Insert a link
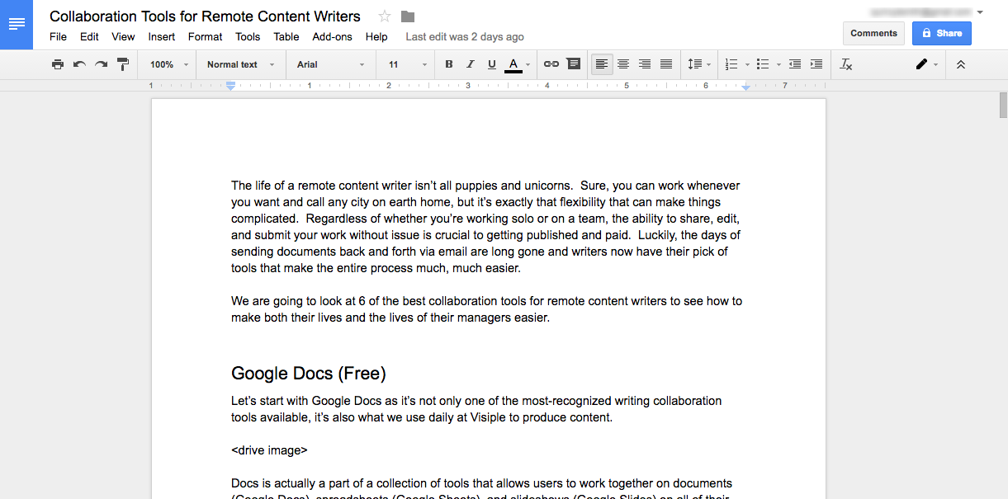 click(551, 64)
